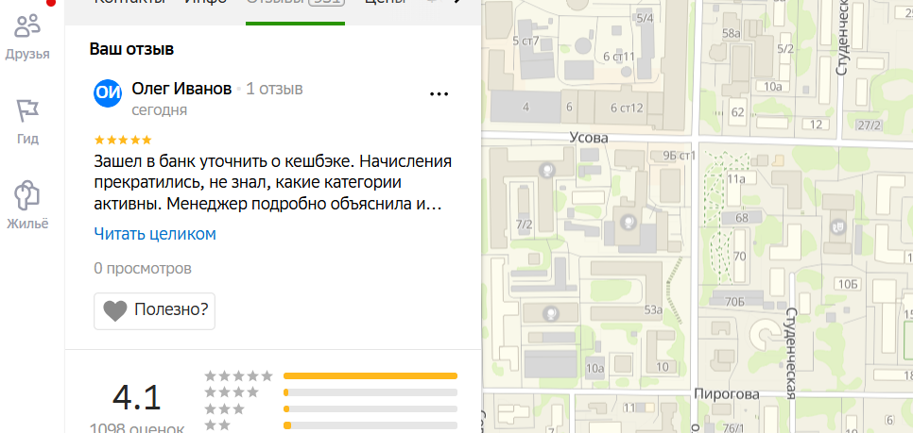Open the Гид section in the sidebar
This screenshot has height=433, width=913.
click(x=27, y=122)
